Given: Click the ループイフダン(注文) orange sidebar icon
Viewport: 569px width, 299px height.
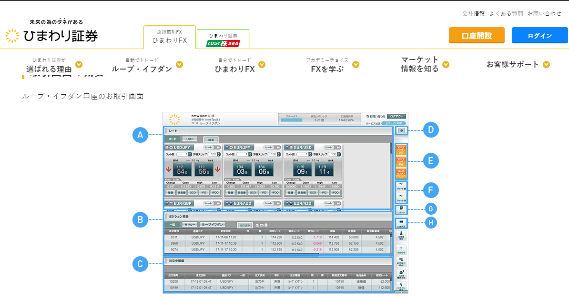Looking at the screenshot, I should coord(401,150).
